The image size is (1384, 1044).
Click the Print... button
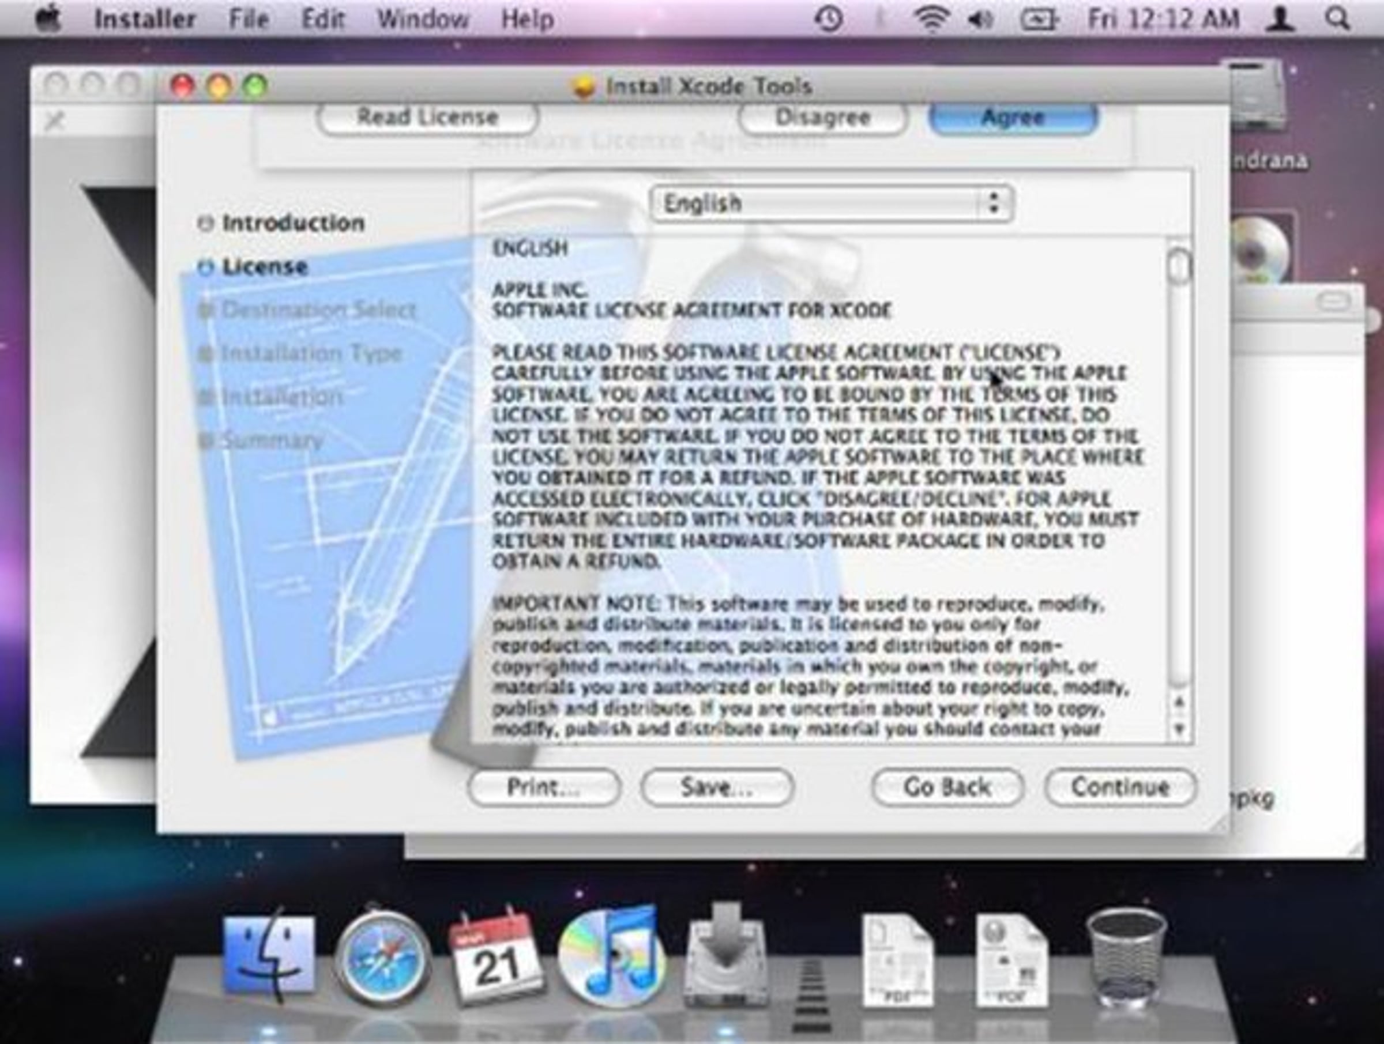[544, 787]
